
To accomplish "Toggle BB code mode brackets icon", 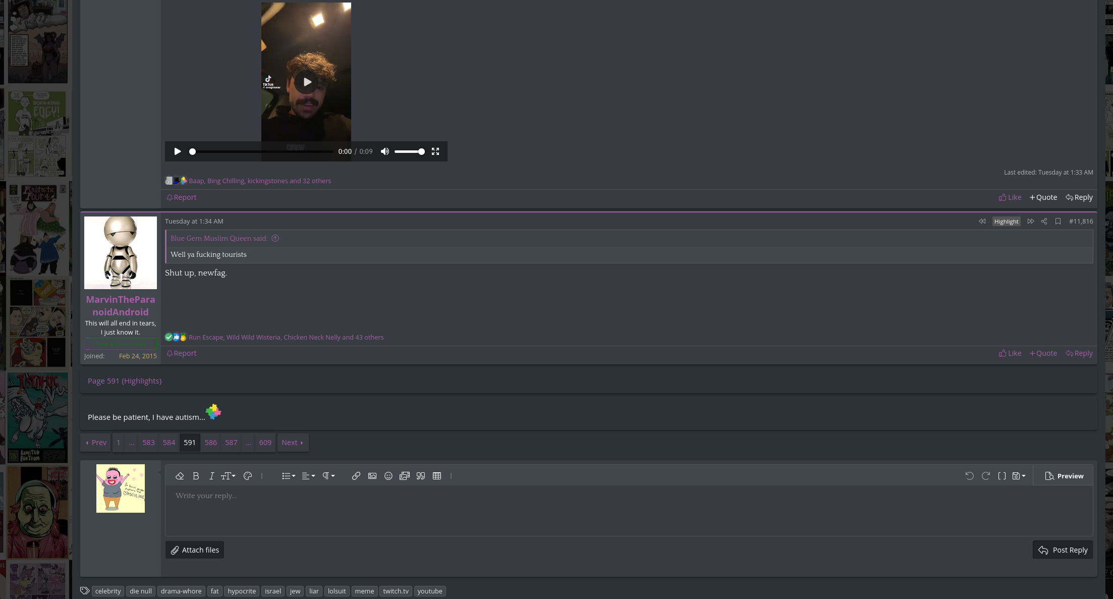I will click(x=1002, y=476).
